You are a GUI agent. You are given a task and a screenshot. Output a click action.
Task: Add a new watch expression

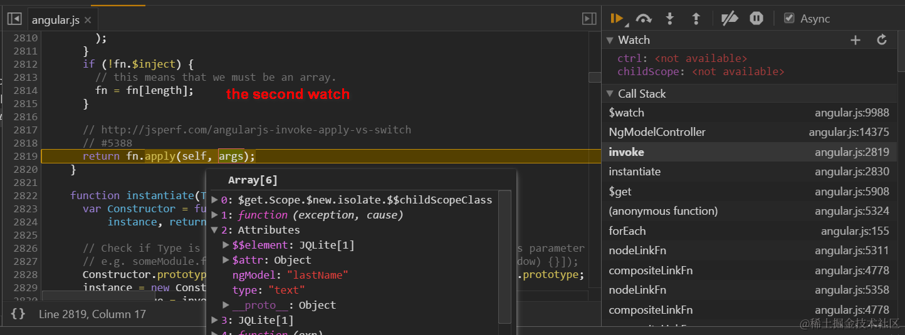855,40
